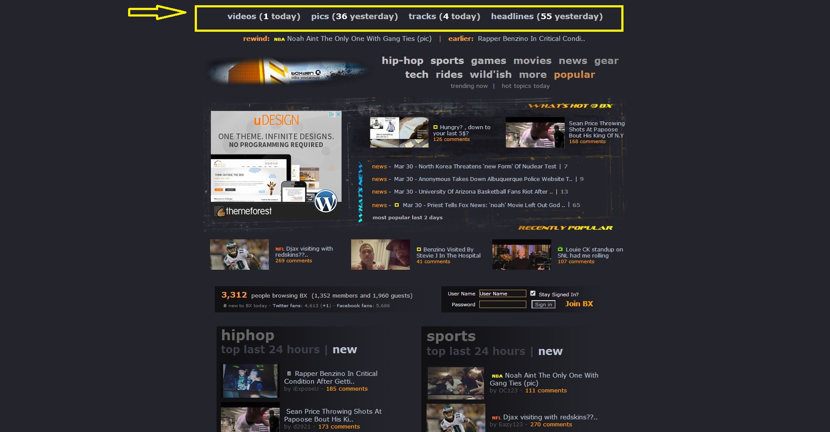Screen dimensions: 830x432
Task: Open 'headlines (55 yesterday)'
Action: pos(547,17)
